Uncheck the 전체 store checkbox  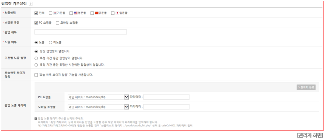pos(36,13)
